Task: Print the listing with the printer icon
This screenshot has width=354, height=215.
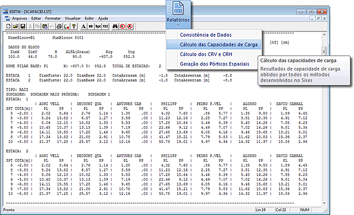Action: [59, 27]
